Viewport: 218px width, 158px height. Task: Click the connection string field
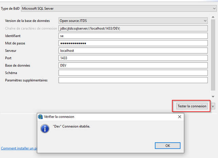[133, 29]
